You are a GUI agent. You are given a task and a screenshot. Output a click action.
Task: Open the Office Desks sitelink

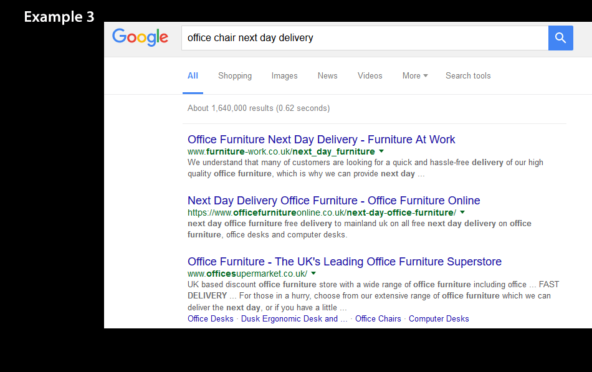click(210, 319)
